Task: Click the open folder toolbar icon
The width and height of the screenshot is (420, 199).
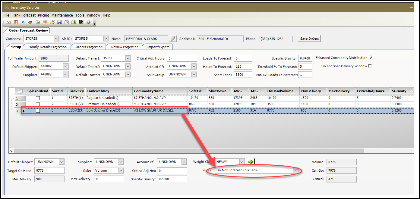Action: (x=52, y=22)
